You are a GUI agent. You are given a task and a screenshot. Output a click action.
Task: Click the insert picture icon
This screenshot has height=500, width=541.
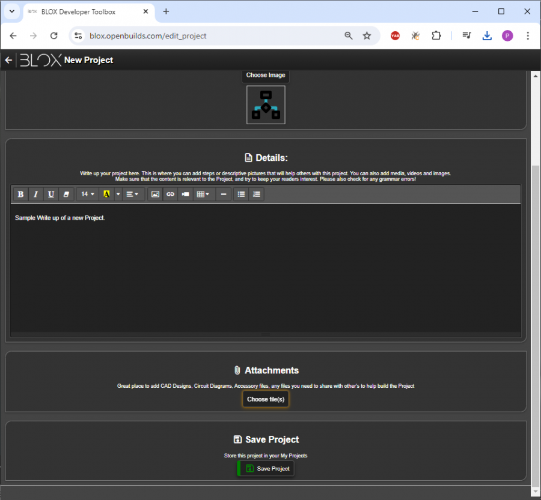tap(155, 194)
